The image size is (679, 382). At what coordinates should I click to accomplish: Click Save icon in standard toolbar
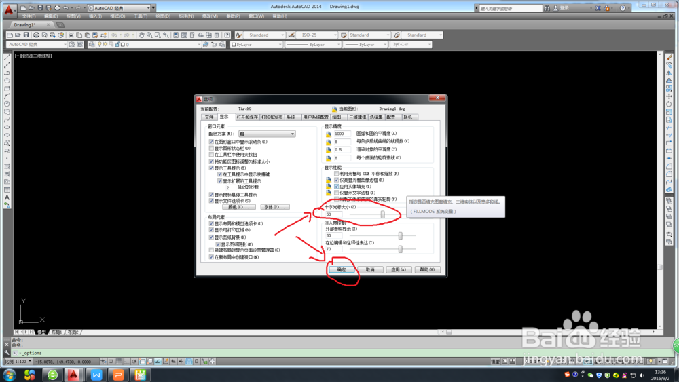(26, 35)
